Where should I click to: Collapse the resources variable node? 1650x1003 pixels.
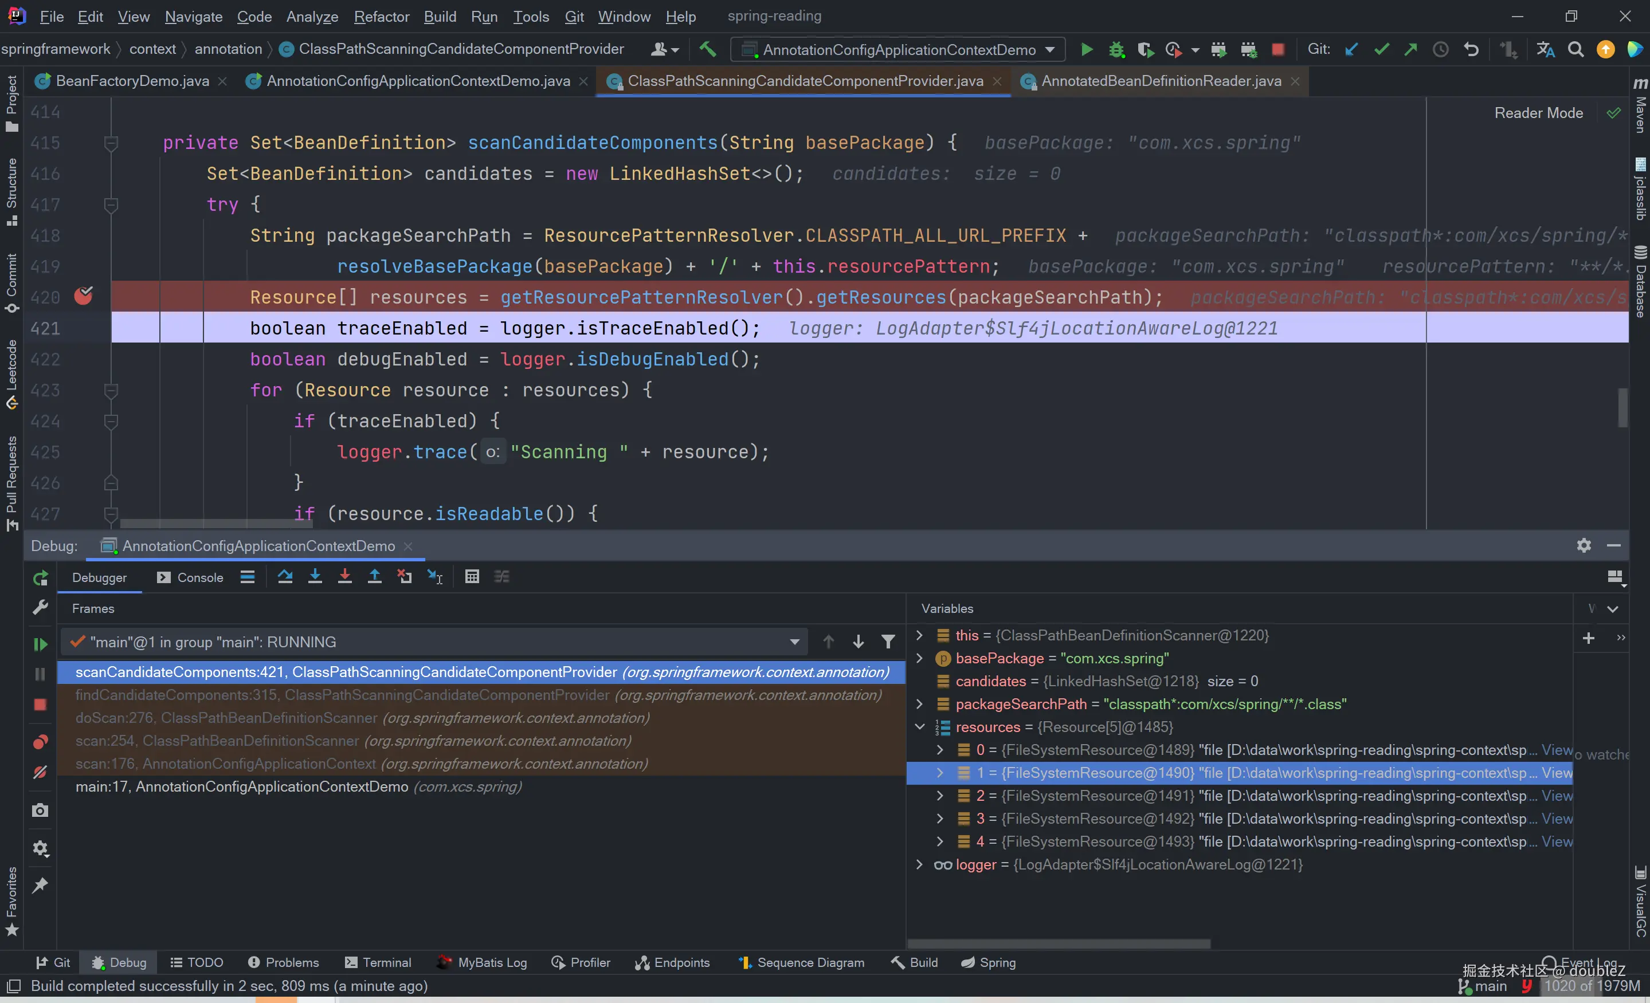[919, 727]
